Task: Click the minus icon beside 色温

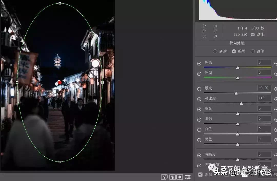Action: [199, 63]
